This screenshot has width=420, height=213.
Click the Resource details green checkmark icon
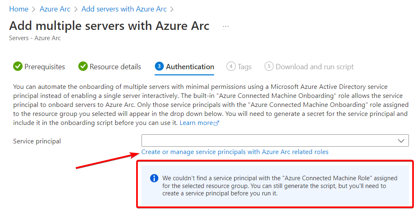tap(83, 66)
